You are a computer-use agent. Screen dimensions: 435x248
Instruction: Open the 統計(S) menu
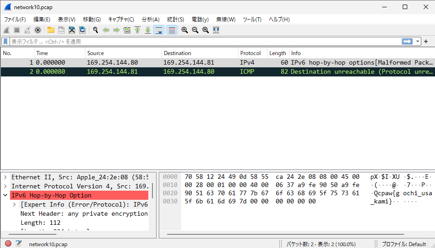175,20
